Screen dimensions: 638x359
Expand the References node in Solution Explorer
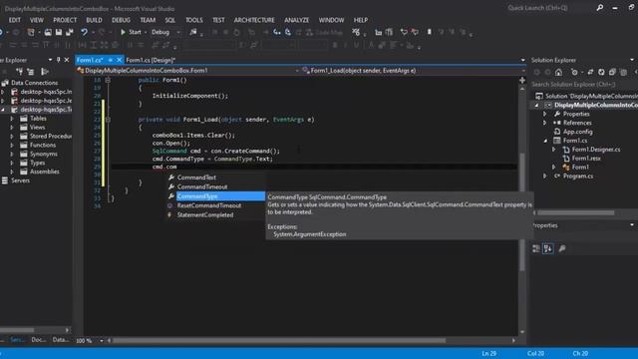coord(545,123)
